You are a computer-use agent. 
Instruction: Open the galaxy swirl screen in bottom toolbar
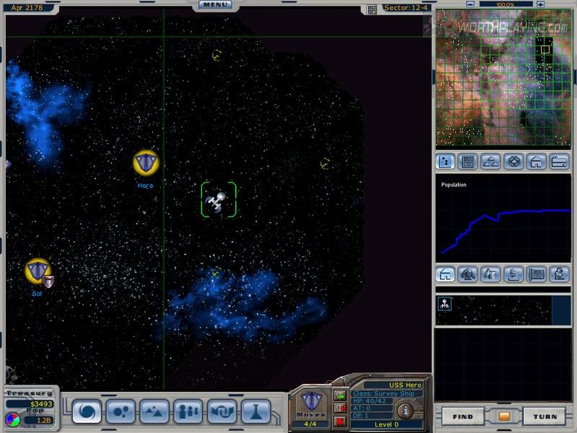(x=86, y=412)
